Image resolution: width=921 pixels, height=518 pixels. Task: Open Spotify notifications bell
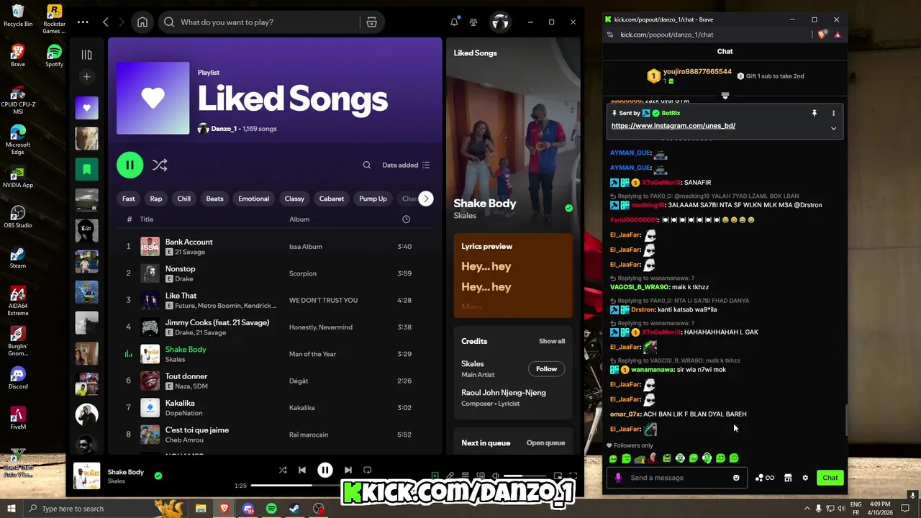click(454, 22)
